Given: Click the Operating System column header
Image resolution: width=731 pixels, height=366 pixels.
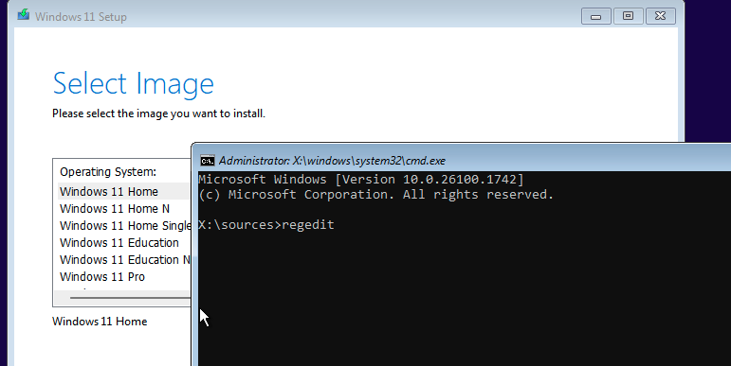Looking at the screenshot, I should click(108, 171).
